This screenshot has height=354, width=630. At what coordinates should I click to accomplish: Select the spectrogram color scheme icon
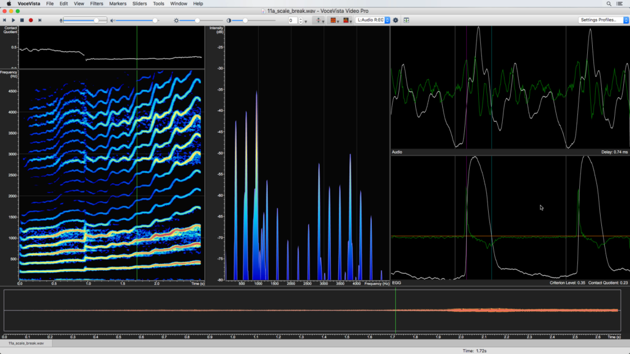pyautogui.click(x=334, y=20)
